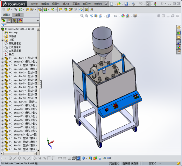Open the 编辑(E) menu
The height and width of the screenshot is (166, 182).
coord(45,4)
